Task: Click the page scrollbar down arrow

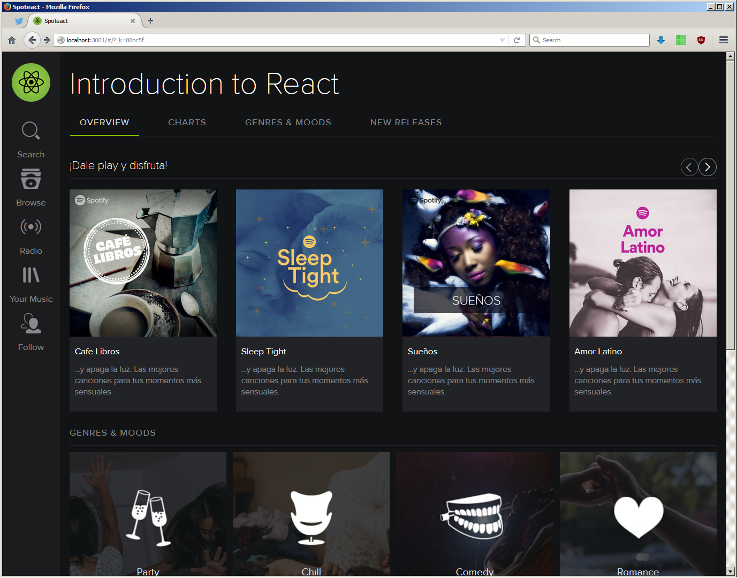Action: point(731,572)
